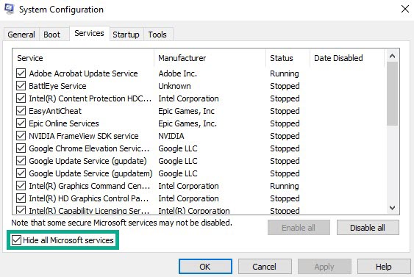Uncheck Intel(R) Graphics Command Center service

[21, 186]
